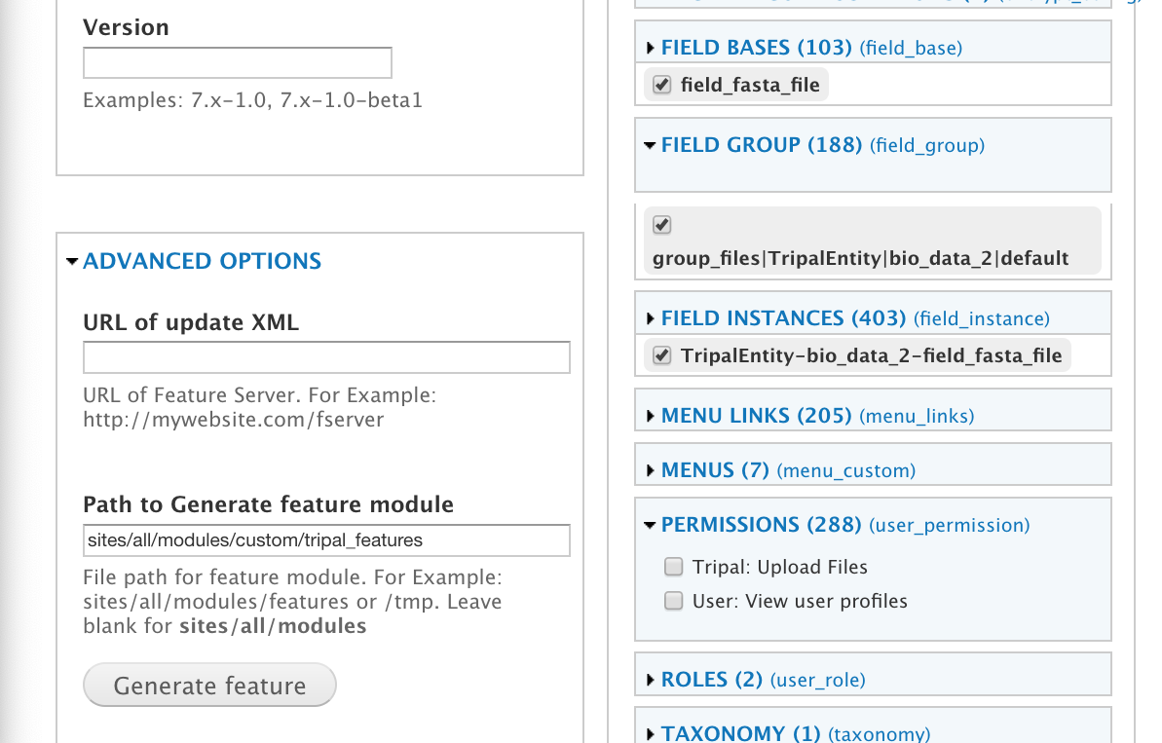Collapse the Permissions section
Viewport: 1162px width, 743px height.
click(761, 525)
